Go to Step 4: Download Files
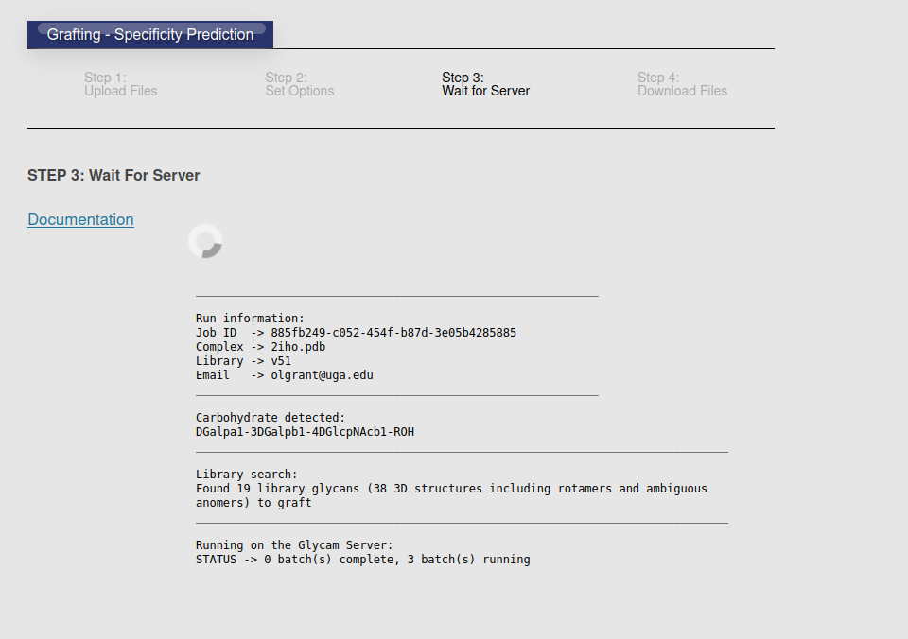The image size is (908, 639). tap(682, 84)
